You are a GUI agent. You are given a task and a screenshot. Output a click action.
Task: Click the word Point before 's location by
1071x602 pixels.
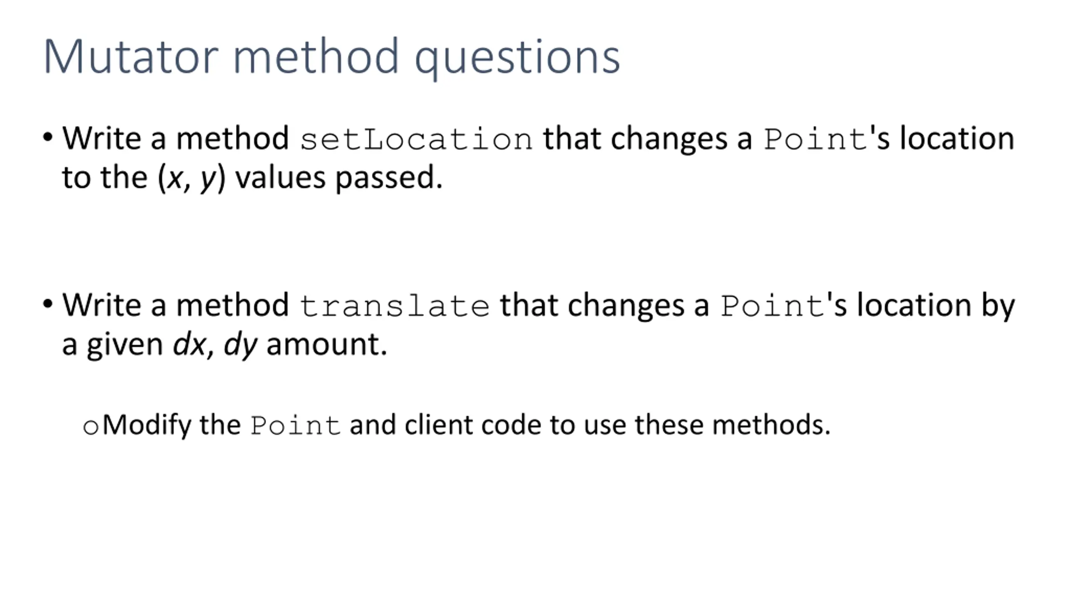click(772, 306)
